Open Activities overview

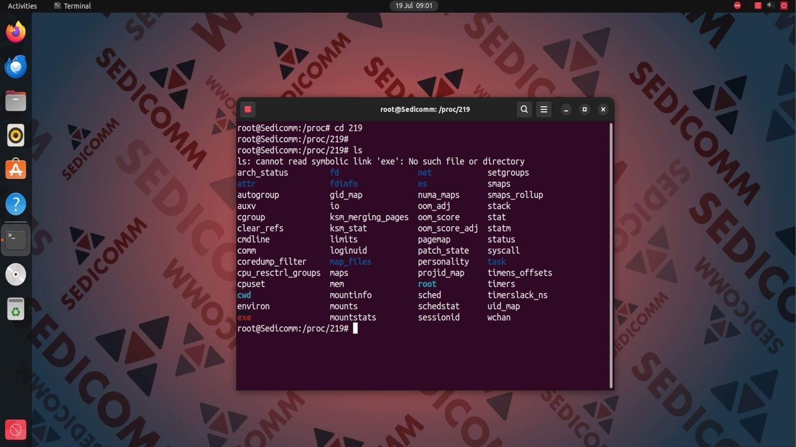pyautogui.click(x=22, y=6)
